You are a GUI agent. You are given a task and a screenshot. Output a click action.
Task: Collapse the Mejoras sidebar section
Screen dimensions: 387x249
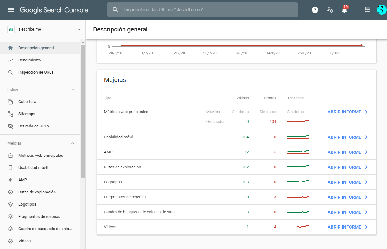73,143
